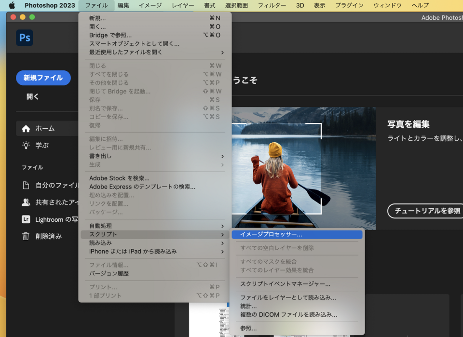Choose Adobe Express のテンプレートの検索...

point(155,187)
